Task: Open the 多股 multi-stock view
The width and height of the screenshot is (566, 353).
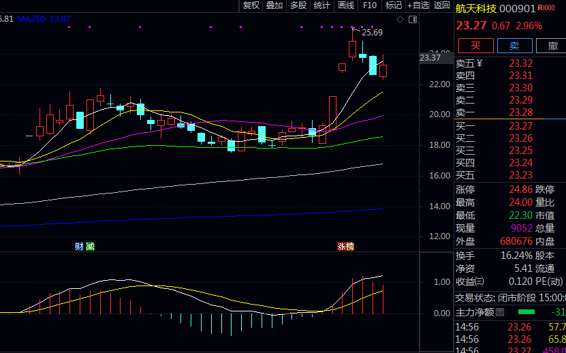Action: click(298, 5)
